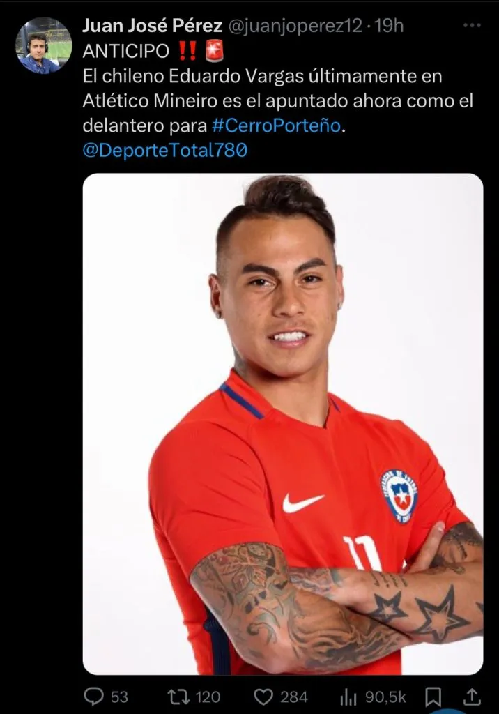Open Juan José Pérez profile picture
Screen dimensions: 499x714
(44, 45)
